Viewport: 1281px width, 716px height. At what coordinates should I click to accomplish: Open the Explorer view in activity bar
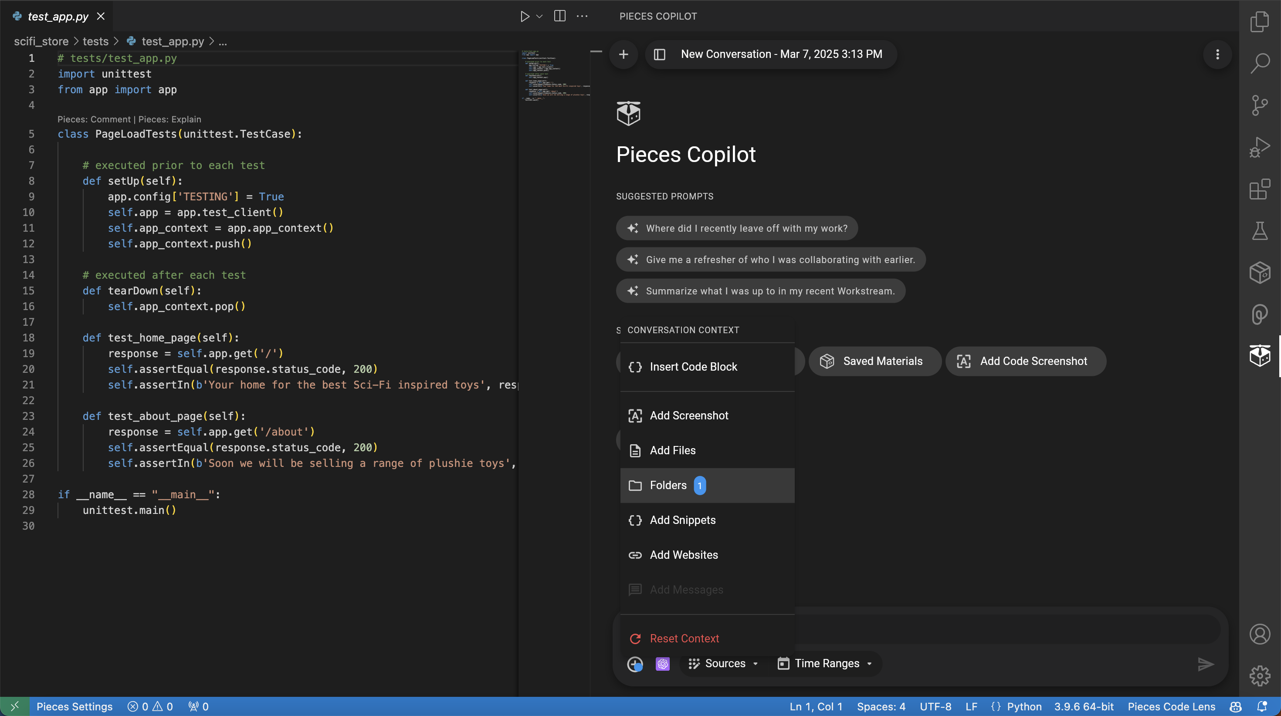tap(1260, 21)
